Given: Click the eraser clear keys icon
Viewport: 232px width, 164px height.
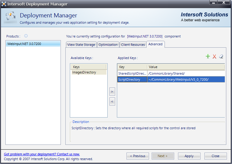Looking at the screenshot, I should [221, 56].
